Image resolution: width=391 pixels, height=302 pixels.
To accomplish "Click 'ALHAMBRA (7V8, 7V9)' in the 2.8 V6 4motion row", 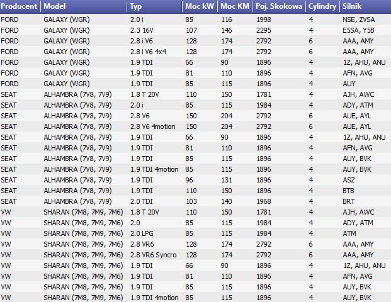I will 77,126.
